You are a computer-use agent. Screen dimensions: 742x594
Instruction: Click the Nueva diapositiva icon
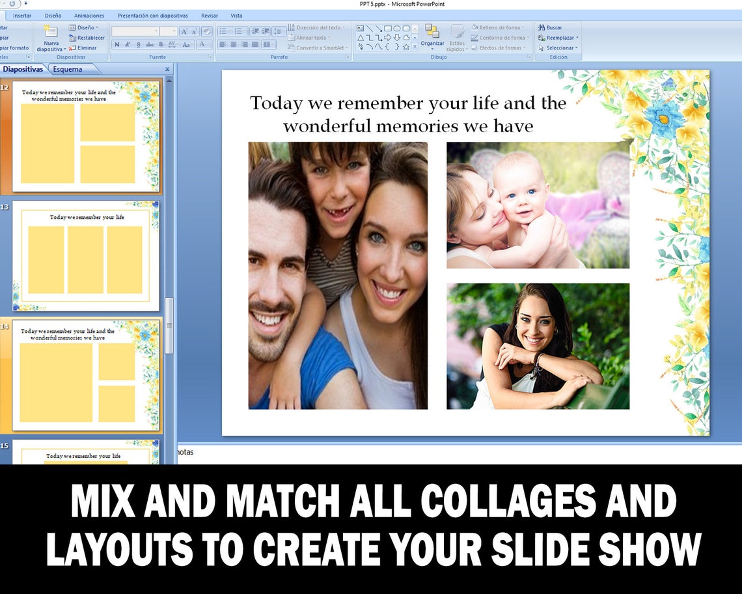point(50,33)
